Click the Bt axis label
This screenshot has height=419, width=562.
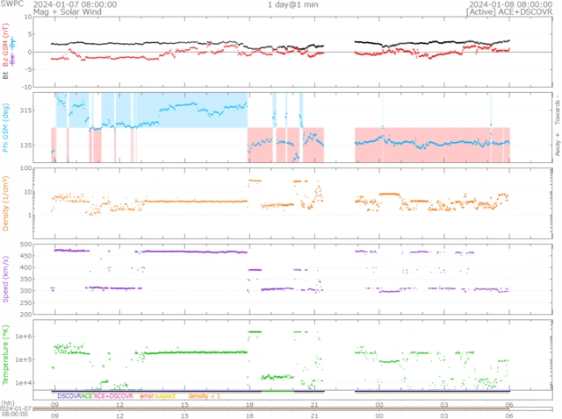coord(7,76)
